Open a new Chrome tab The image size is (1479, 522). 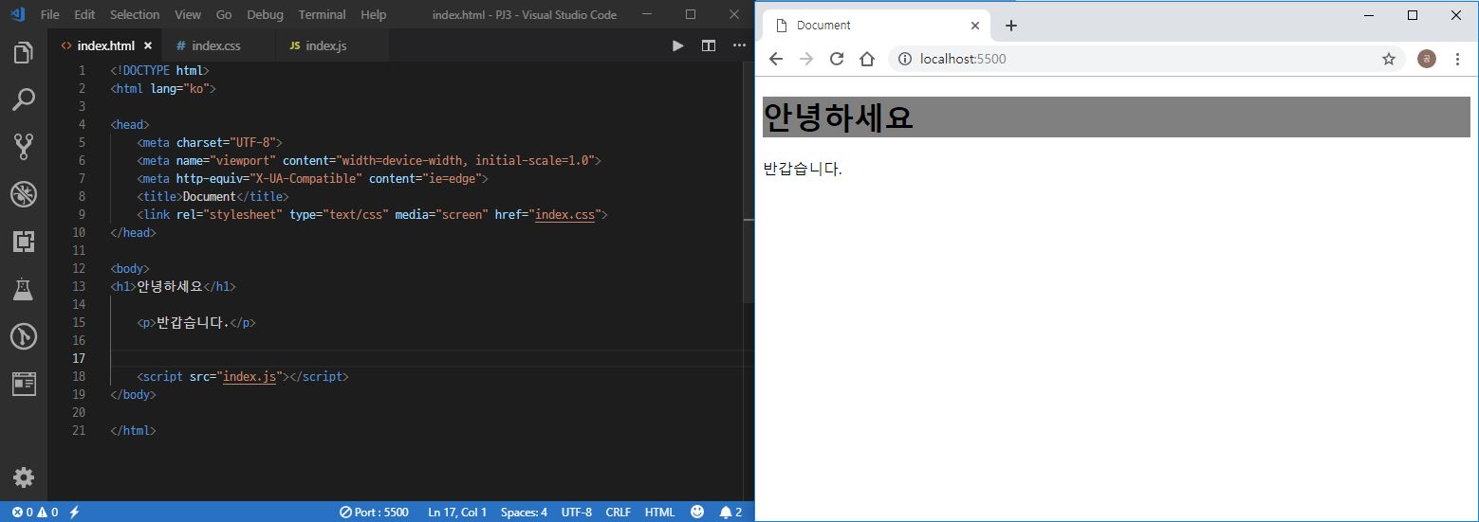1011,26
